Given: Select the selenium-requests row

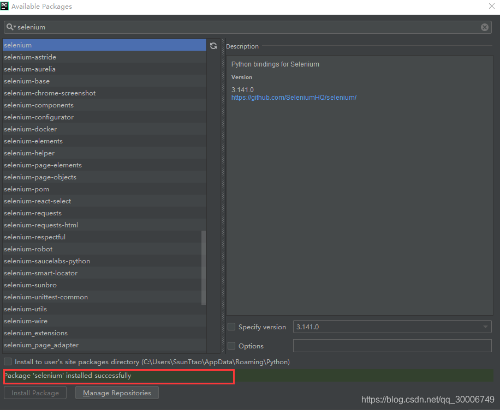Looking at the screenshot, I should (x=104, y=213).
